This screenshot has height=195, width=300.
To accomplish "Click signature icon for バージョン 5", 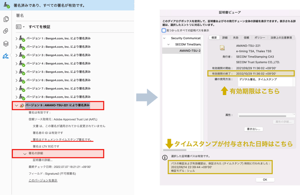I will tap(22, 72).
